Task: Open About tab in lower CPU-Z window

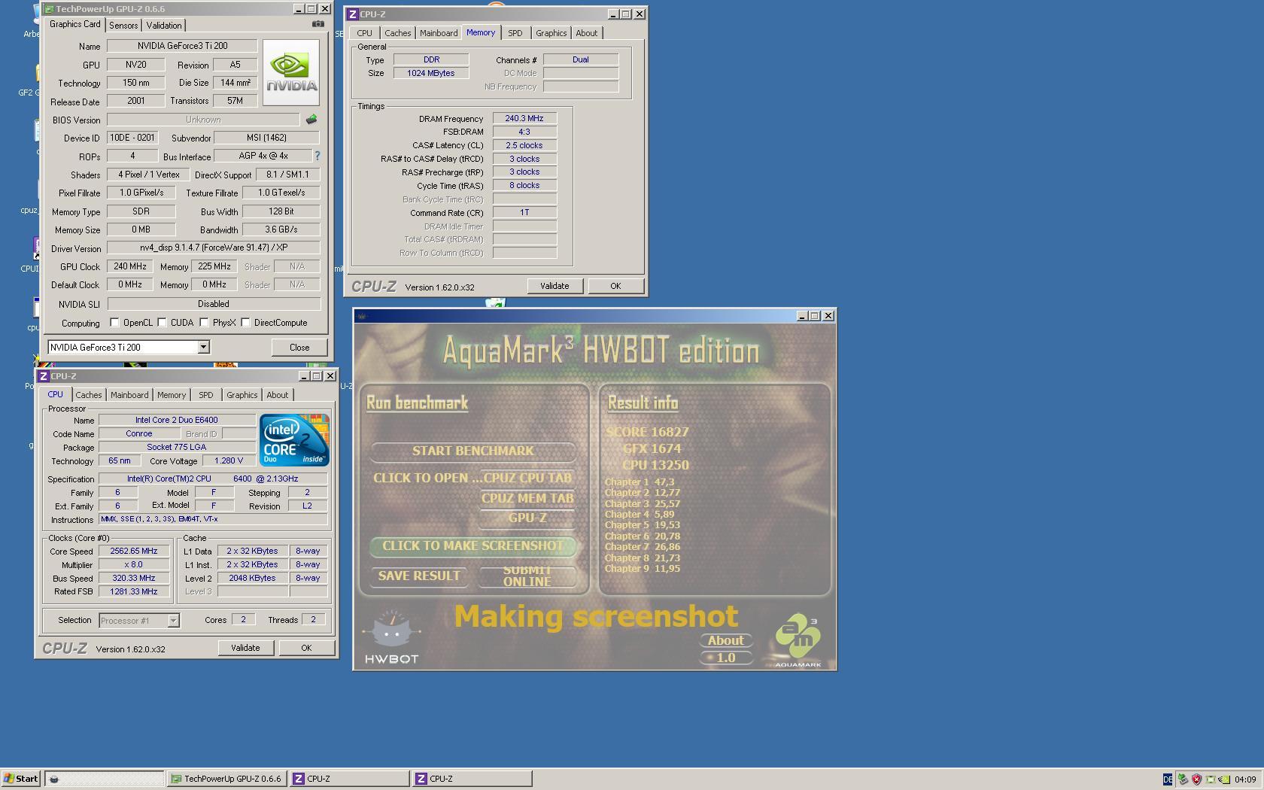Action: (x=277, y=395)
